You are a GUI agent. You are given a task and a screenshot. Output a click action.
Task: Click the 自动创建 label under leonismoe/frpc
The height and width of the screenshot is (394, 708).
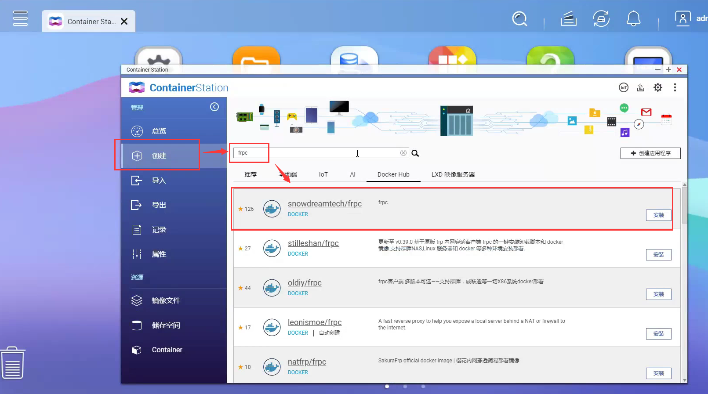click(330, 333)
